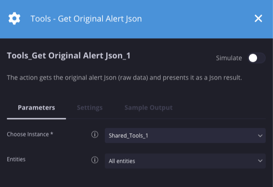This screenshot has height=187, width=273.
Task: Click the gear icon in the header
Action: pos(14,18)
